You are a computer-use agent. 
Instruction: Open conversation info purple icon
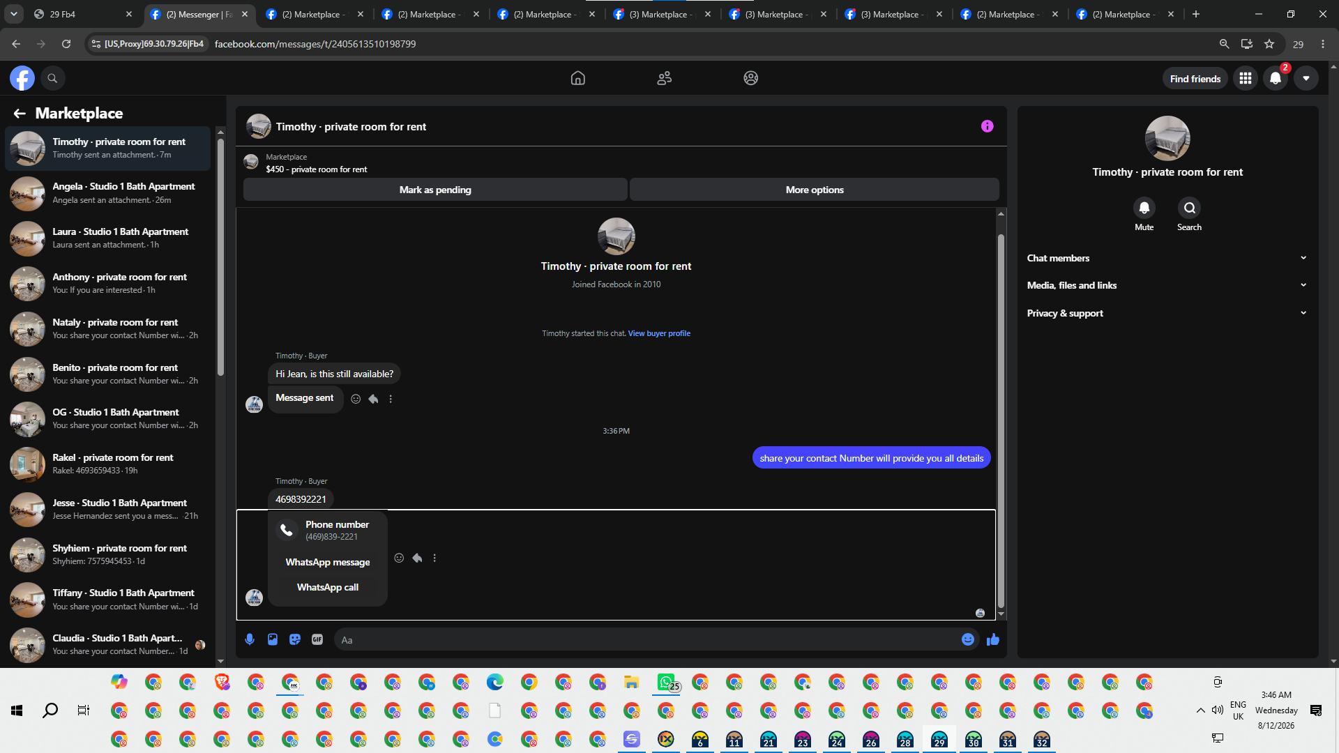[x=988, y=126]
